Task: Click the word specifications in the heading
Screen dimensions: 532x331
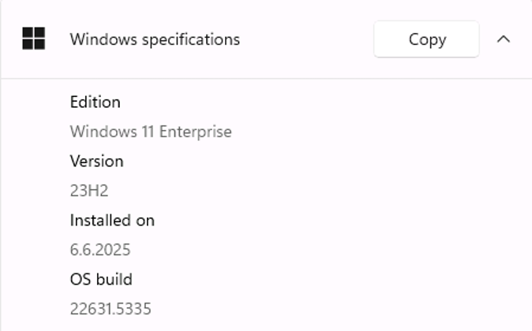Action: click(191, 40)
